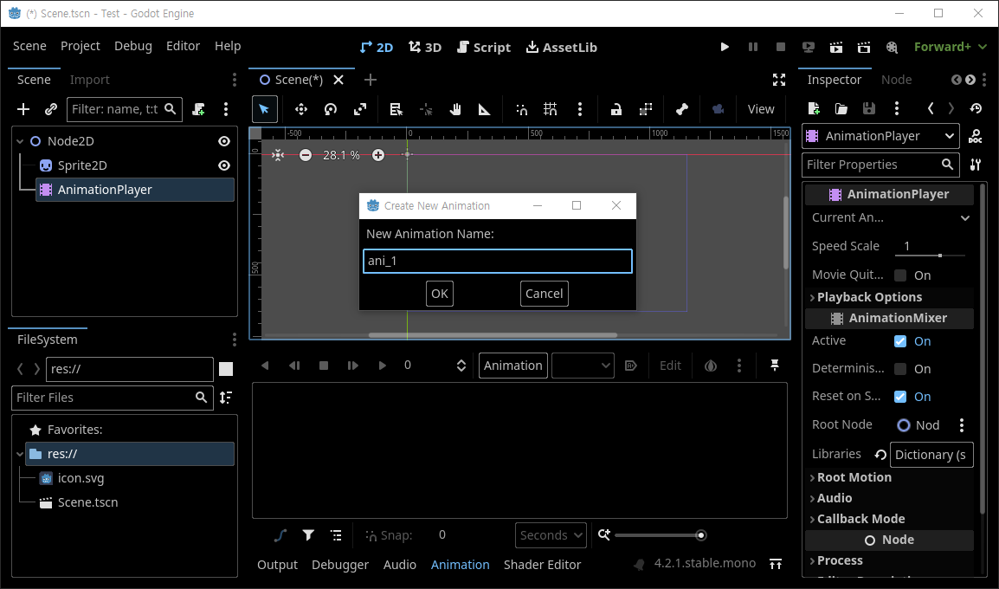This screenshot has width=999, height=589.
Task: Choose the Ruler Mode tool
Action: [x=484, y=110]
